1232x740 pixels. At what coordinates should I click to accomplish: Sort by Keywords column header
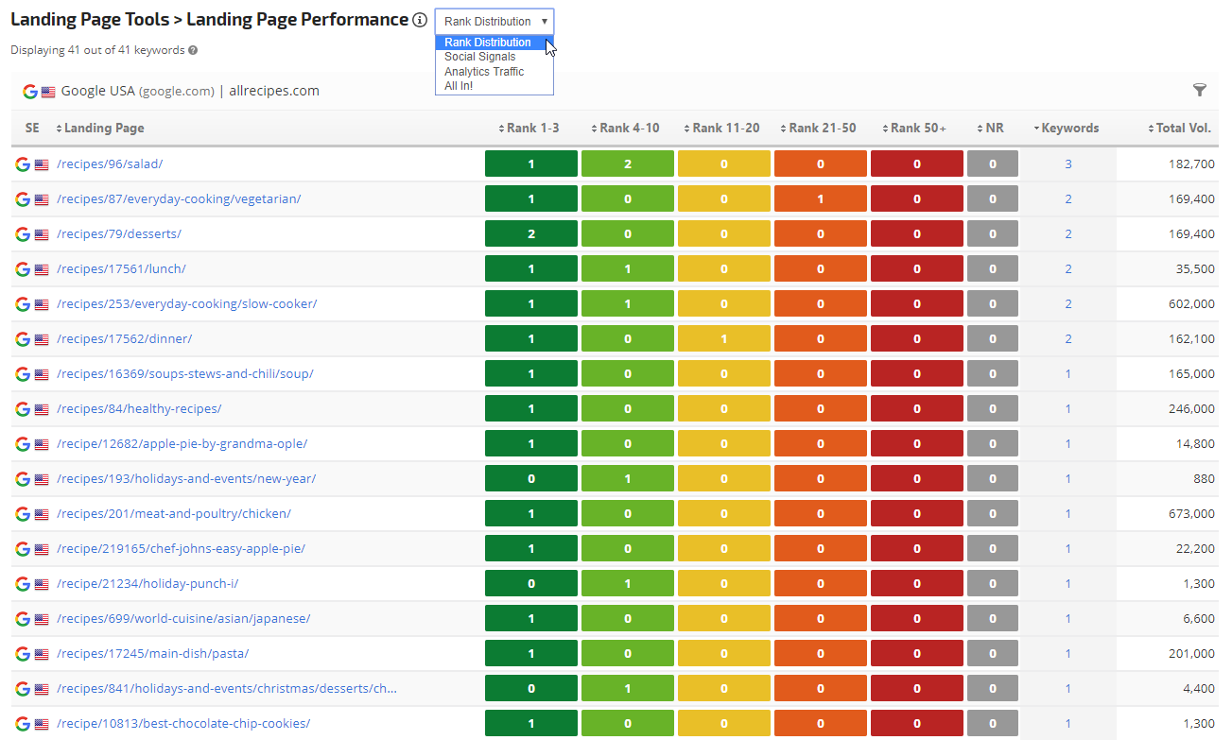tap(1069, 129)
